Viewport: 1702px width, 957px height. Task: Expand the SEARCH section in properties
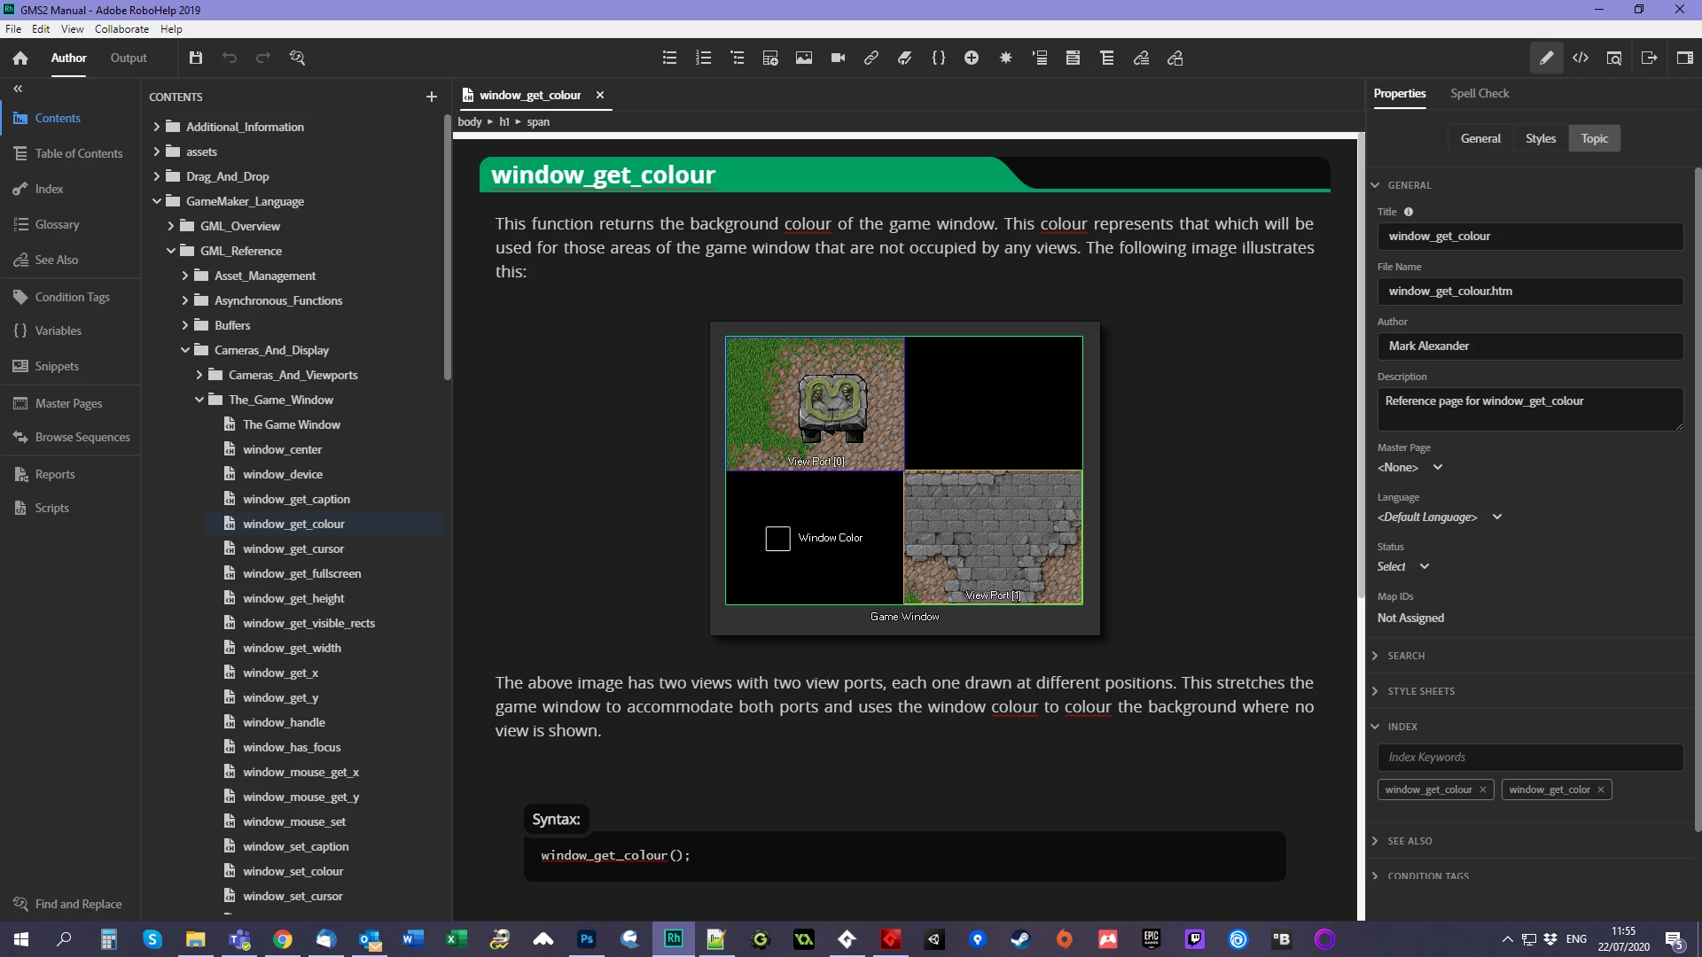coord(1406,656)
